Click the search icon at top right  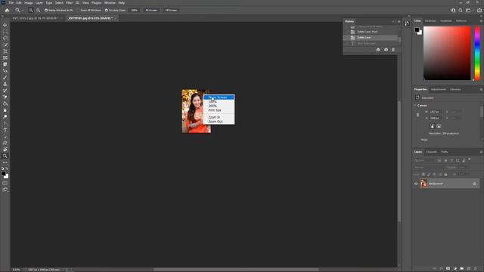point(461,10)
